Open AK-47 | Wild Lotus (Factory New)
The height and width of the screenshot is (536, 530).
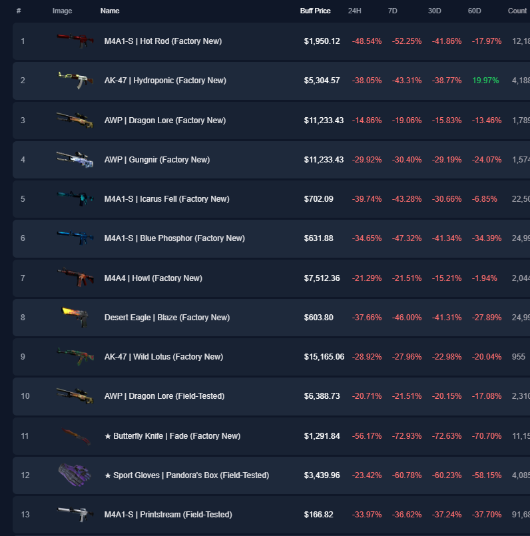point(164,357)
